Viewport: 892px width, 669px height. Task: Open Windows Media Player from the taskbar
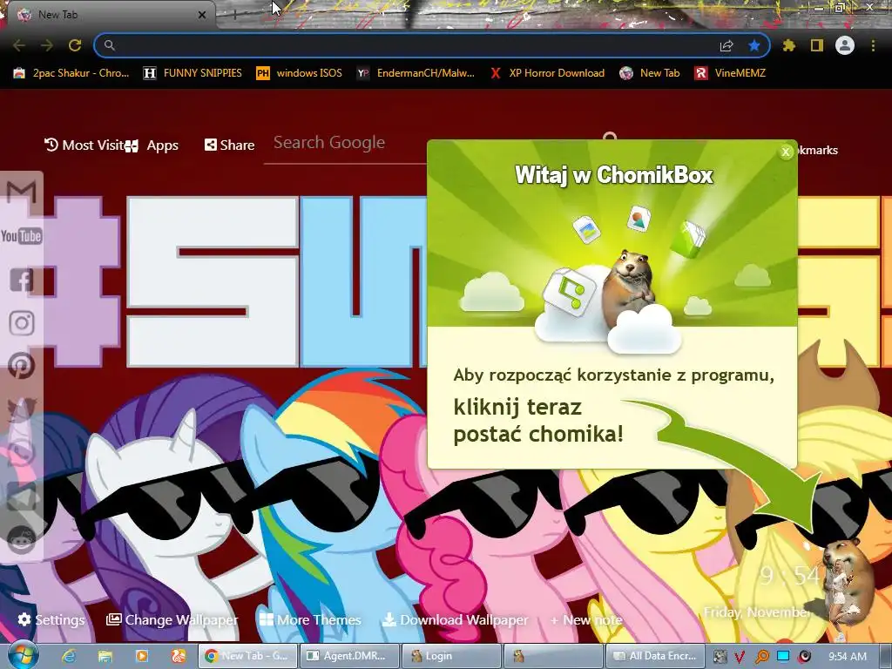click(x=142, y=656)
